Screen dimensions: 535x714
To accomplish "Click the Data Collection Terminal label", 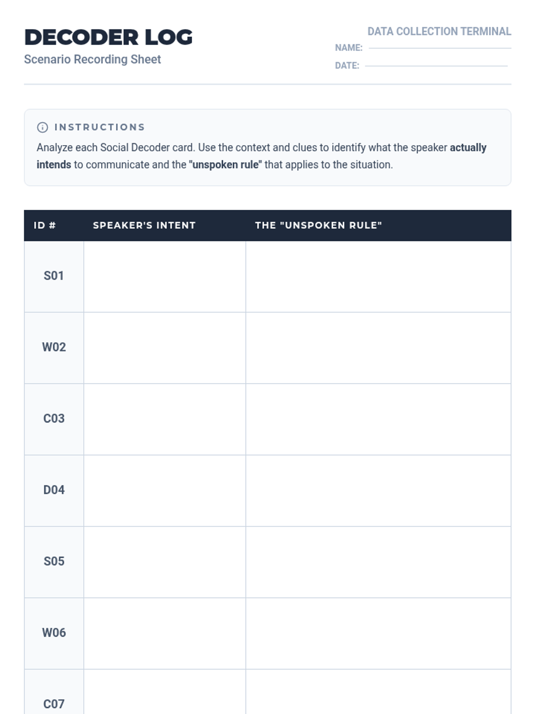I will tap(439, 31).
